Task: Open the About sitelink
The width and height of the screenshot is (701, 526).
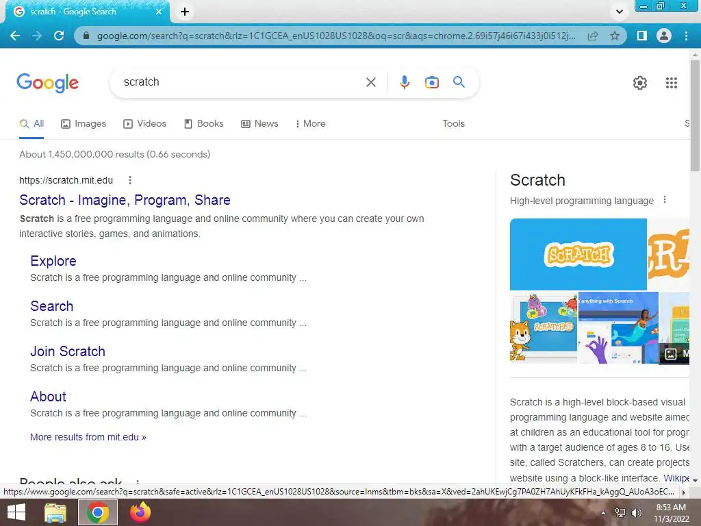Action: [x=48, y=397]
